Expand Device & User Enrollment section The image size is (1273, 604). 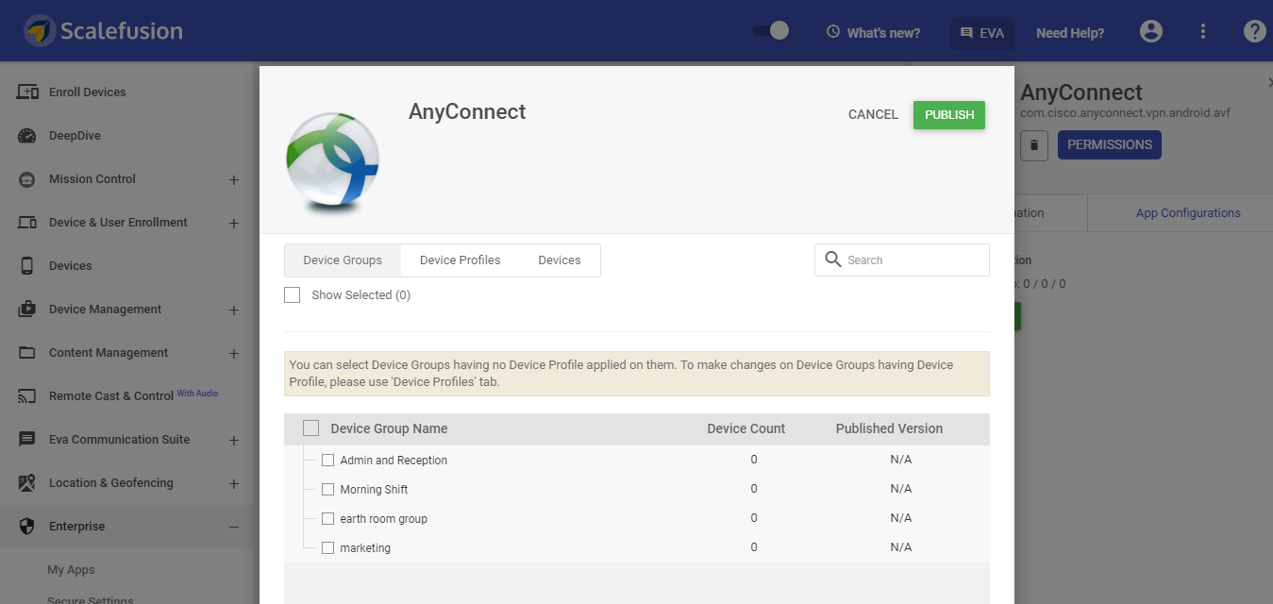[x=234, y=224]
